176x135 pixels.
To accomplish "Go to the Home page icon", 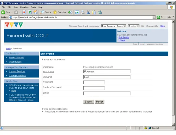I will (x=36, y=12).
